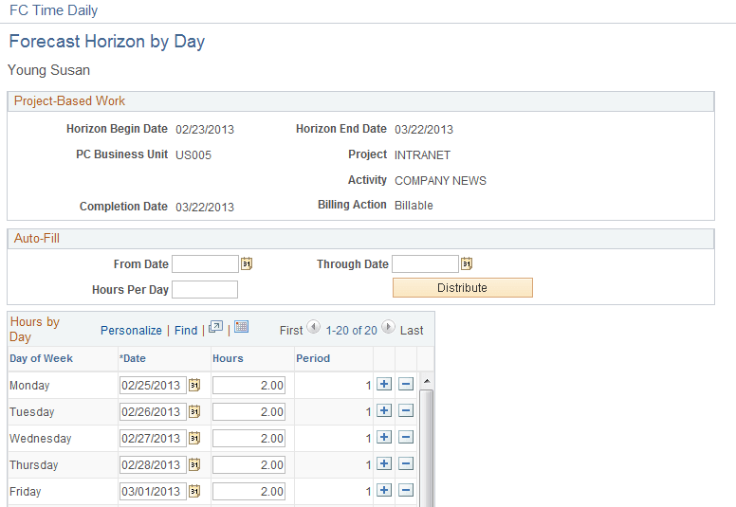Edit Tuesday hours field
Viewport: 736px width, 507px height.
click(x=248, y=412)
